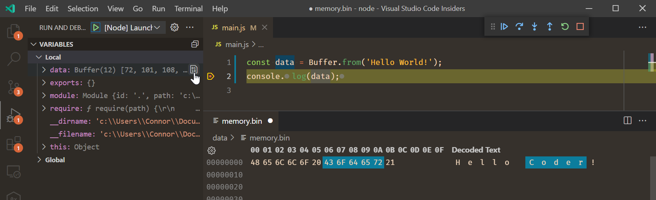The width and height of the screenshot is (656, 200).
Task: Split the memory.bin editor right
Action: 628,121
